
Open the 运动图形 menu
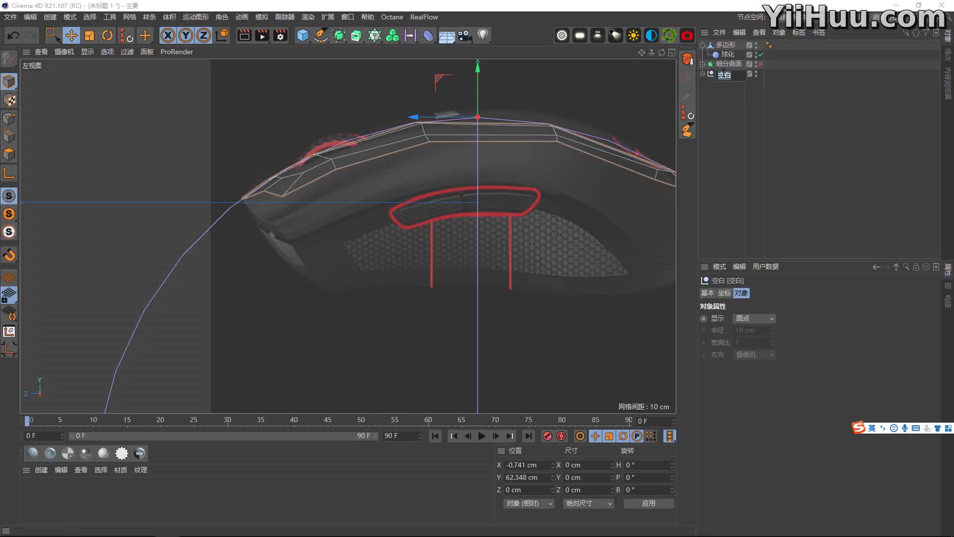pos(195,17)
